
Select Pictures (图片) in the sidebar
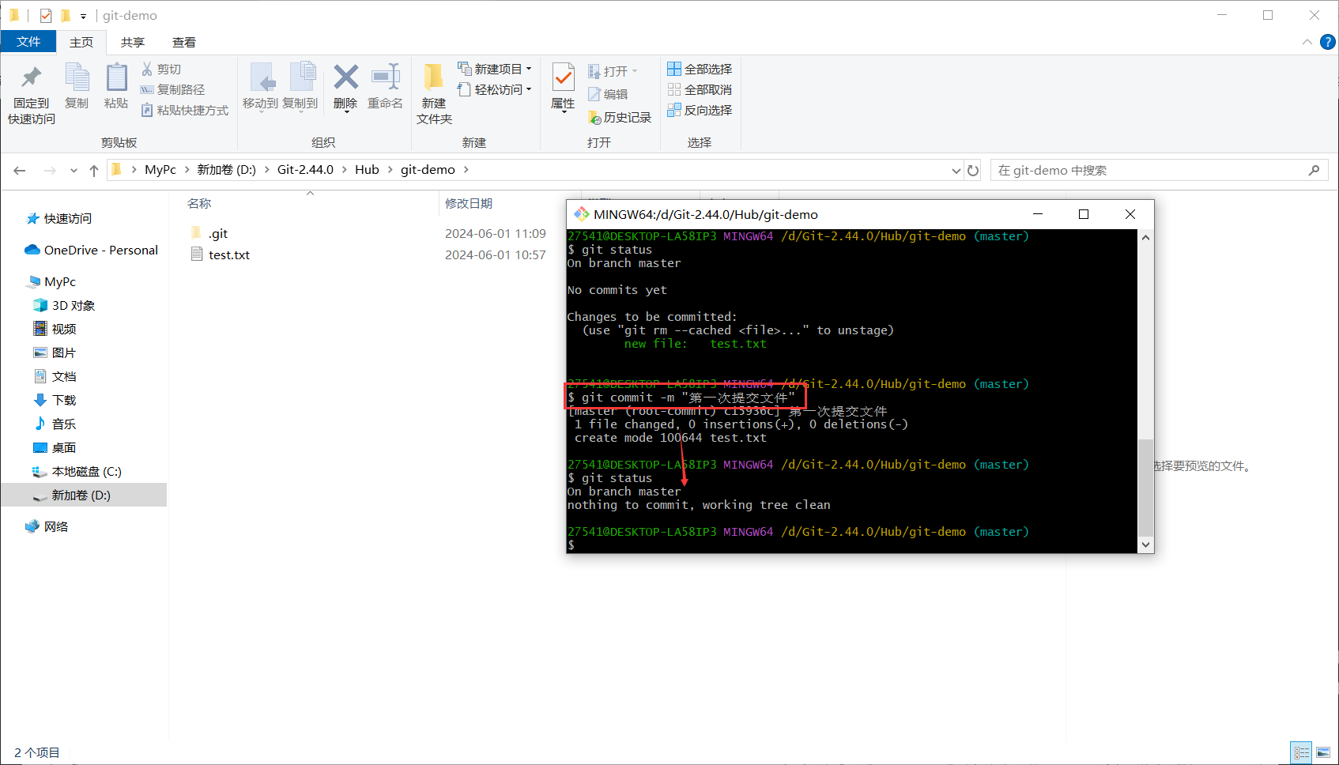pyautogui.click(x=55, y=352)
